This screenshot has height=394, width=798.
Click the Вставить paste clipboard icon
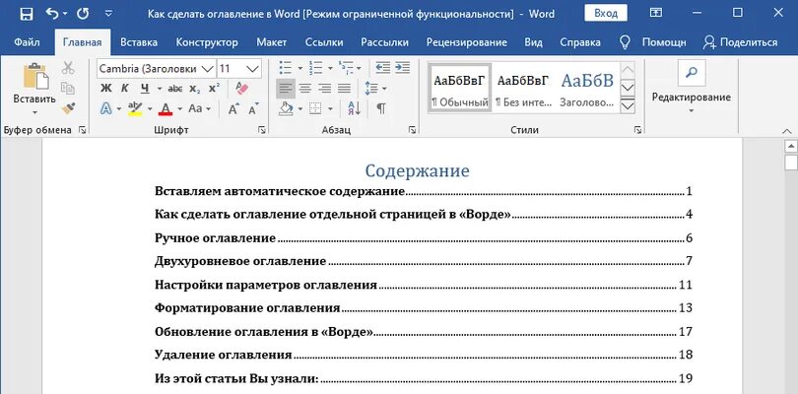(34, 77)
